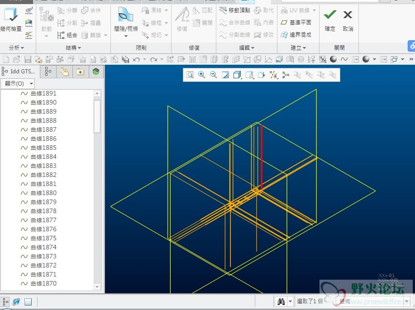415x310 pixels.
Task: Click 移動頂點 move vertex tool
Action: point(235,10)
